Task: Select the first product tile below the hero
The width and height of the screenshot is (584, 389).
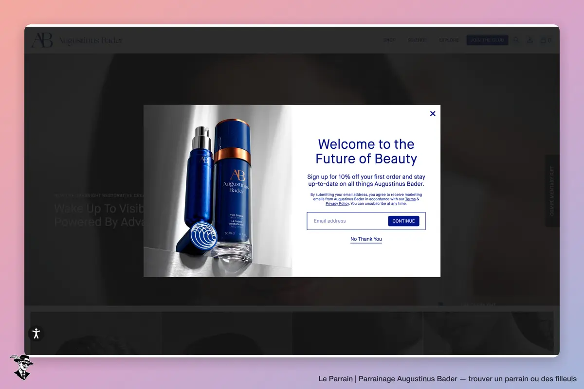Action: pyautogui.click(x=96, y=333)
